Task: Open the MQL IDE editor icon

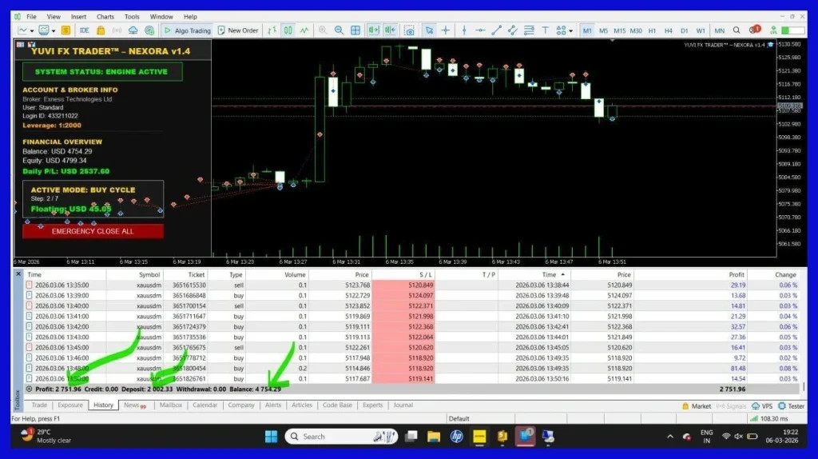Action: 84,30
